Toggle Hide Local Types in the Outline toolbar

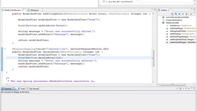(187, 14)
